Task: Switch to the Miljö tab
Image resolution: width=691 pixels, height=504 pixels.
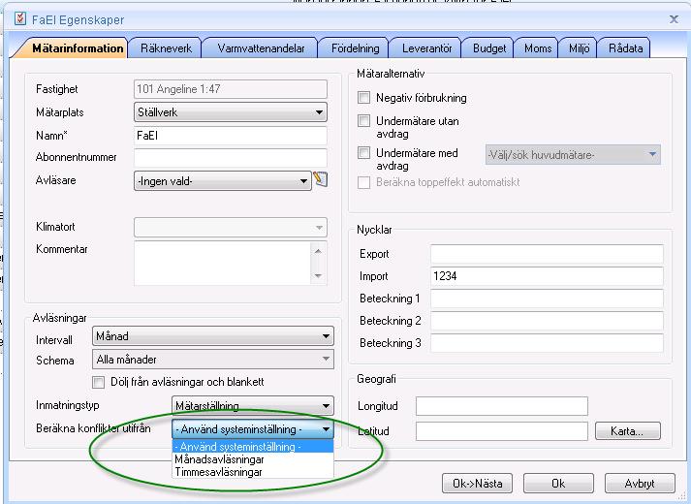Action: tap(579, 48)
